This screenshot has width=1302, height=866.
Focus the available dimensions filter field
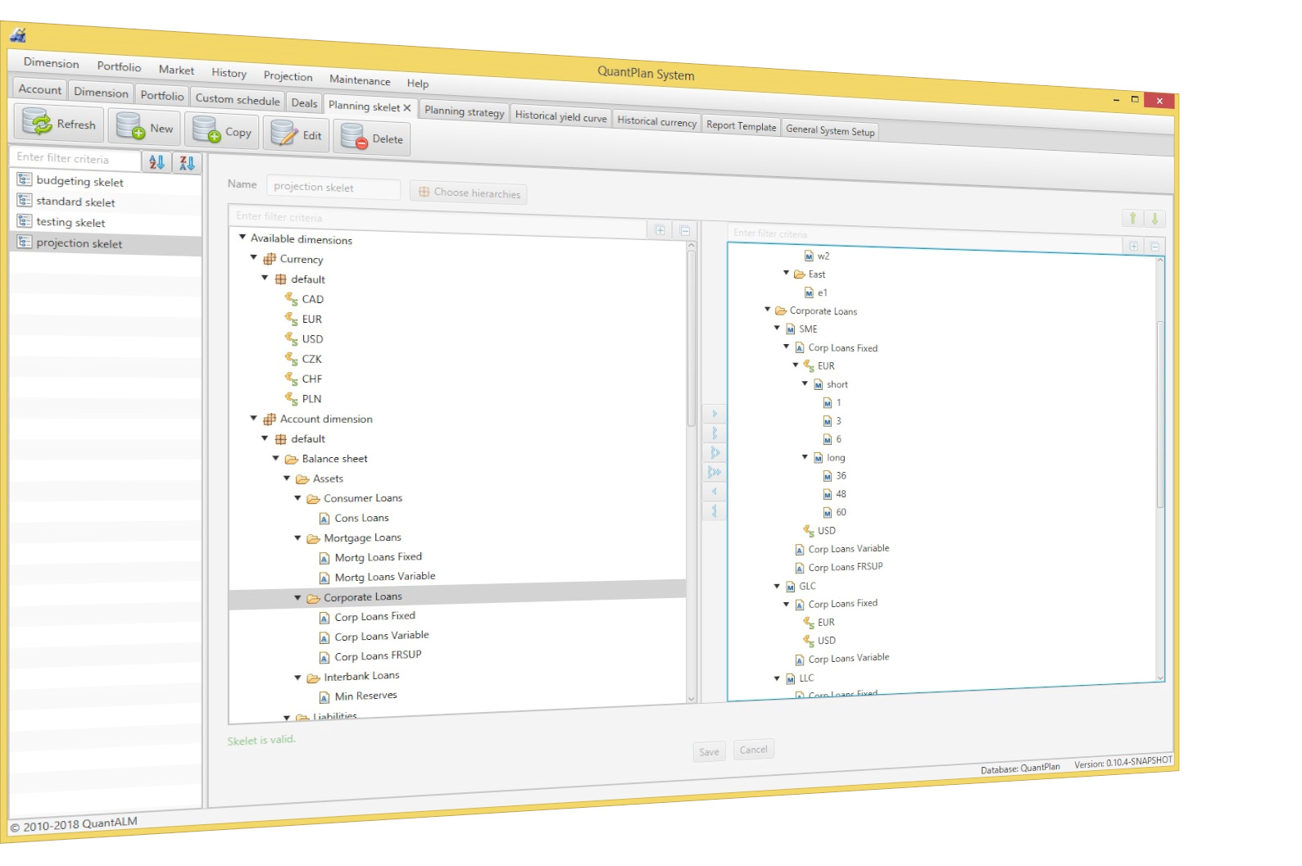tap(438, 222)
